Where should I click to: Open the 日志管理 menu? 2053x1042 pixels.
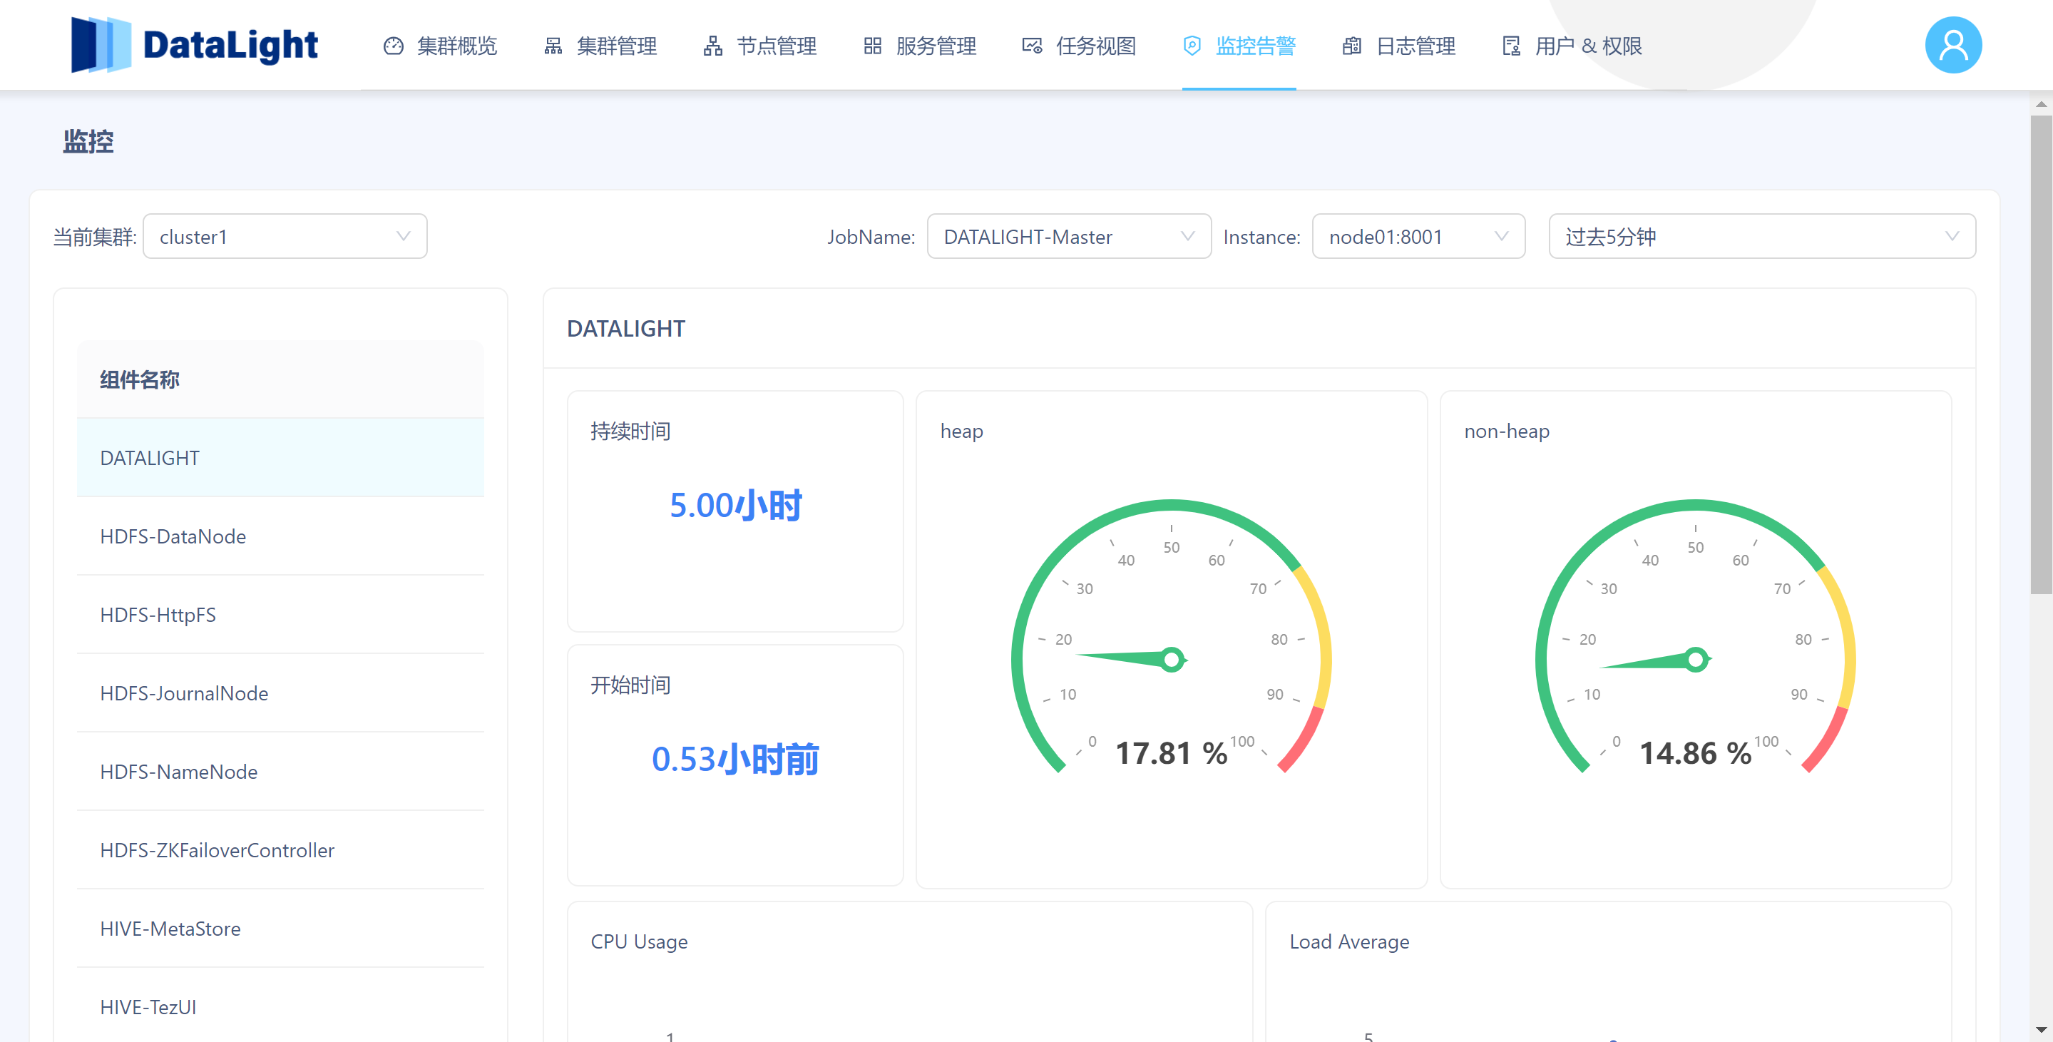point(1415,46)
